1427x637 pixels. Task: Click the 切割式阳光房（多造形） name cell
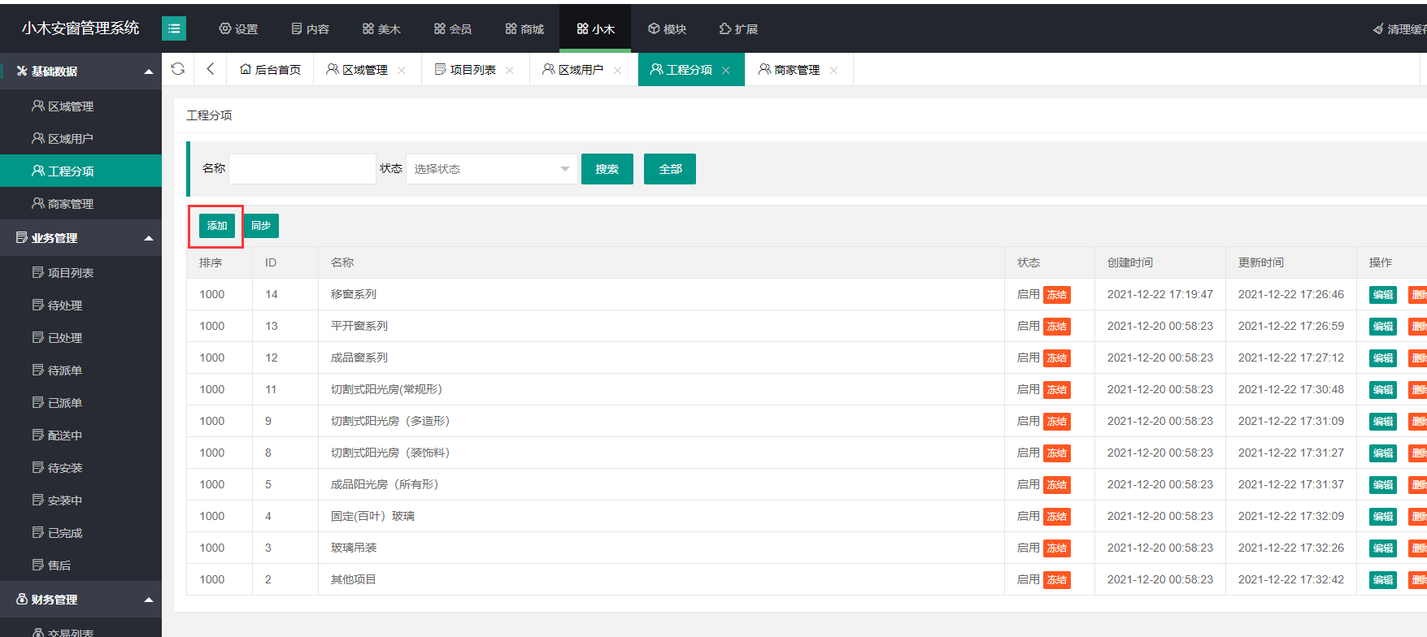(661, 421)
